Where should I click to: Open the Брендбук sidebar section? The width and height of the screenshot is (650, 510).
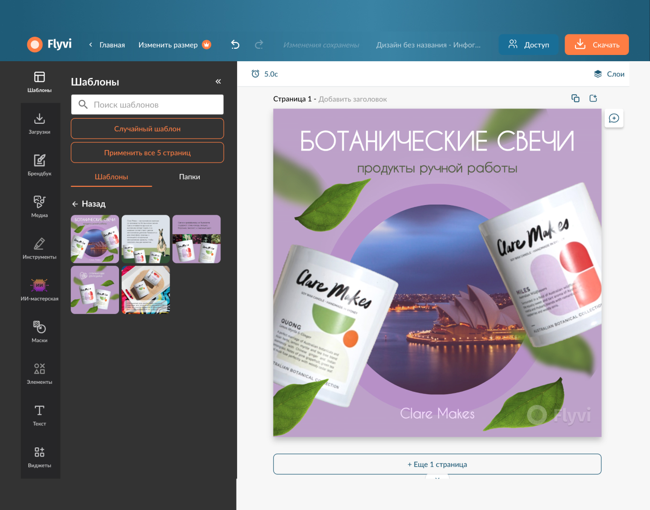40,165
